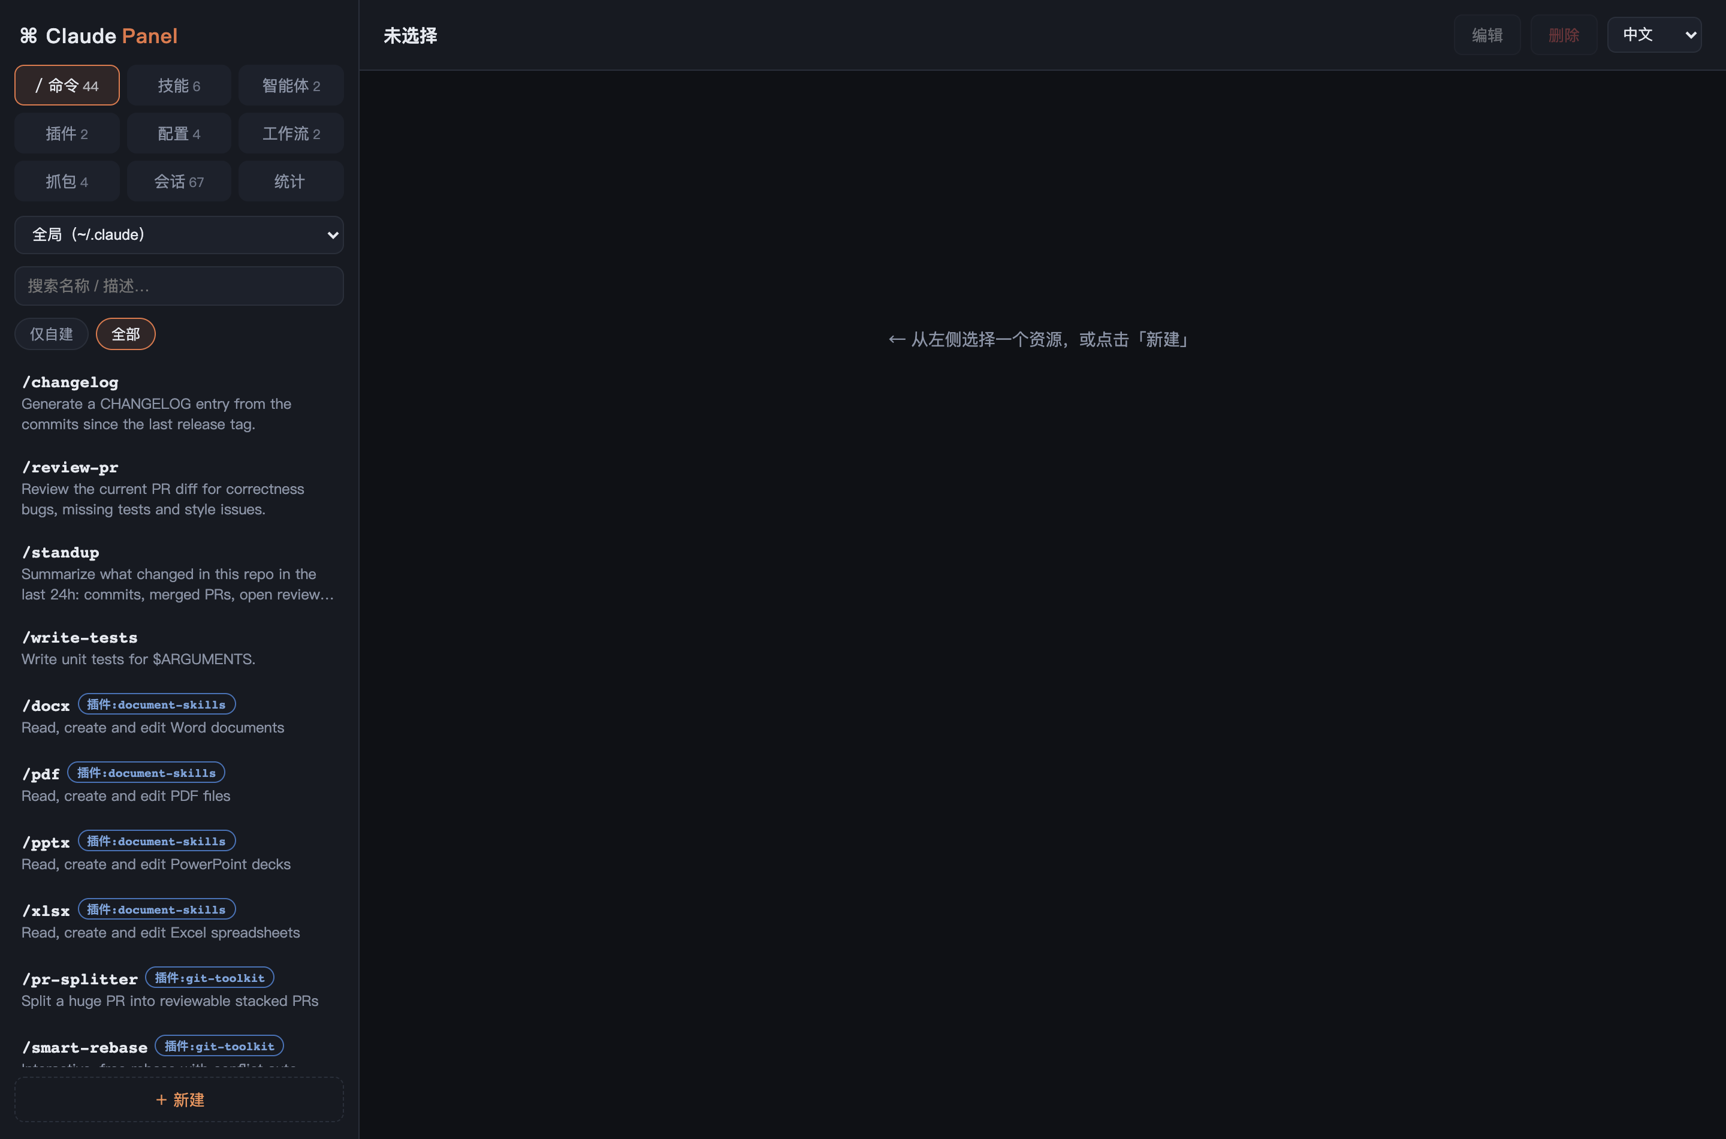Screen dimensions: 1726x1139
Task: Choose the /pptx command
Action: (179, 853)
